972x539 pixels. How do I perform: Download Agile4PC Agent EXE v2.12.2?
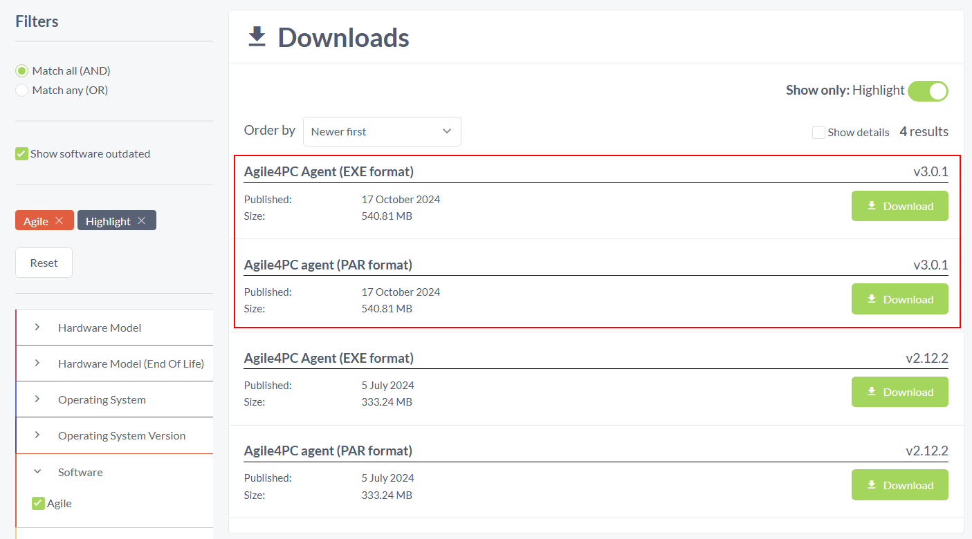click(x=899, y=392)
